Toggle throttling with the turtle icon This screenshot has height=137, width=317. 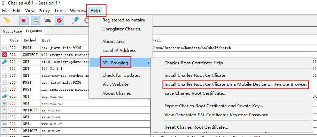(x=47, y=20)
